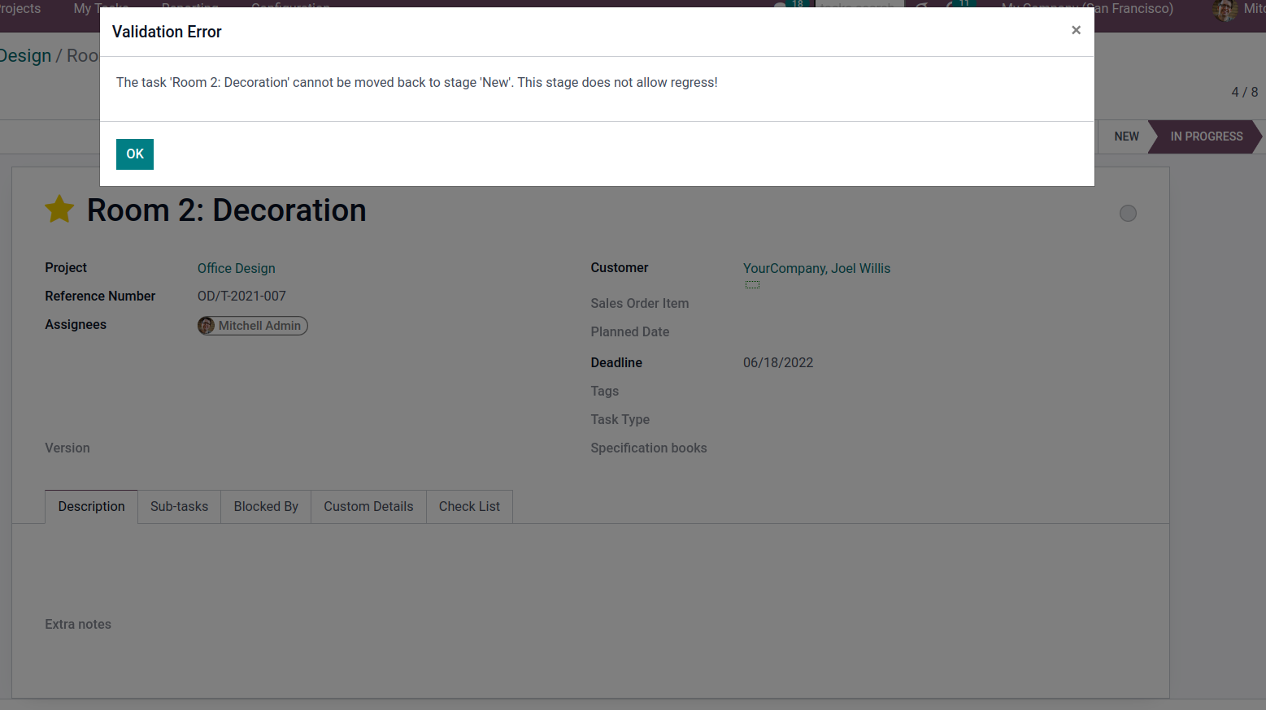This screenshot has width=1266, height=710.
Task: Select the IN PROGRESS stage
Action: point(1207,136)
